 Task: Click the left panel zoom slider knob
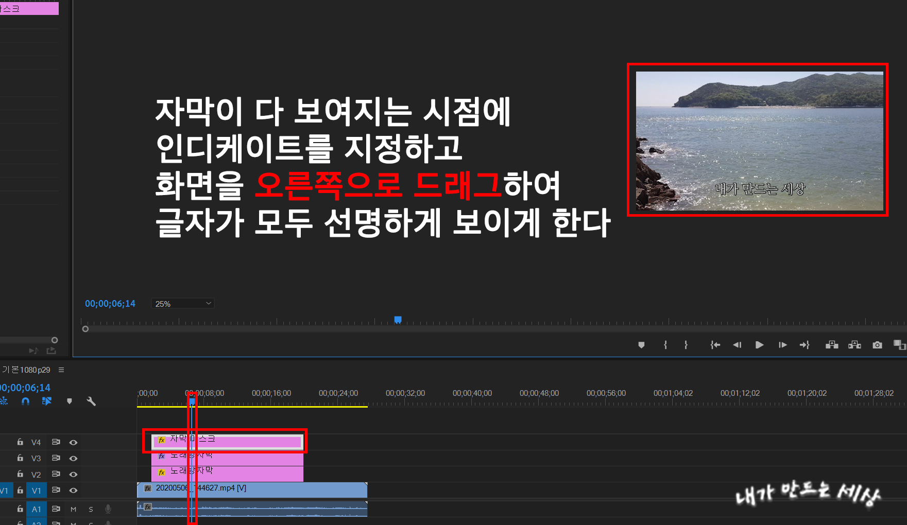(x=55, y=340)
